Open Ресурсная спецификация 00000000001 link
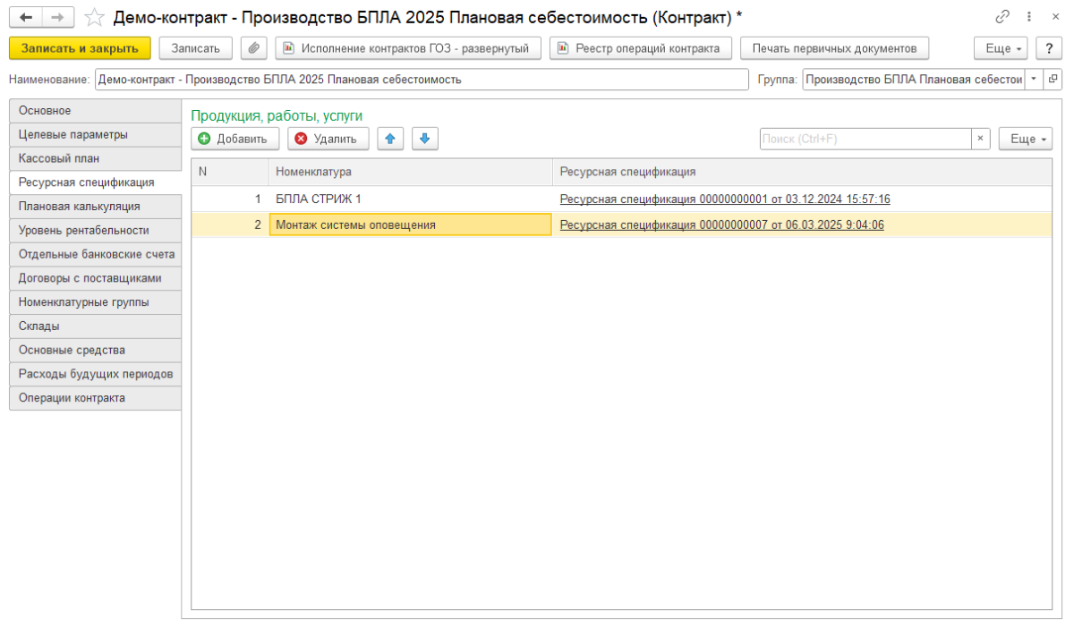 tap(724, 199)
